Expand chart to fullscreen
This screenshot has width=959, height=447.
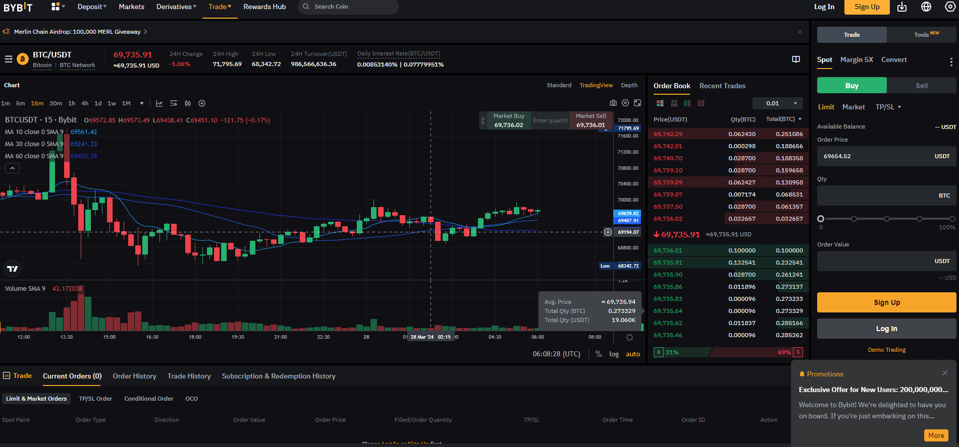637,103
